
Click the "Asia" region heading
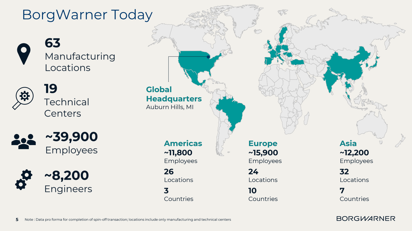pos(348,143)
